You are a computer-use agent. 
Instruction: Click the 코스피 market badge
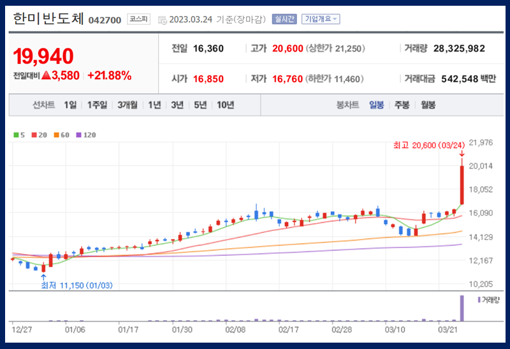pos(138,19)
